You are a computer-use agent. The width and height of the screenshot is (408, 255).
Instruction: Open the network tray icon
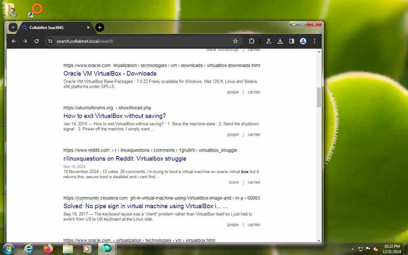[x=361, y=249]
